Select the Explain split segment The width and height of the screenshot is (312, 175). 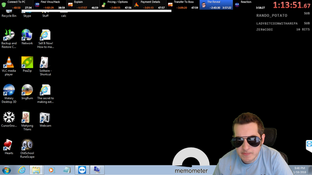(83, 5)
